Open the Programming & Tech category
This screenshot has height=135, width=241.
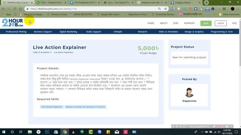(222, 31)
